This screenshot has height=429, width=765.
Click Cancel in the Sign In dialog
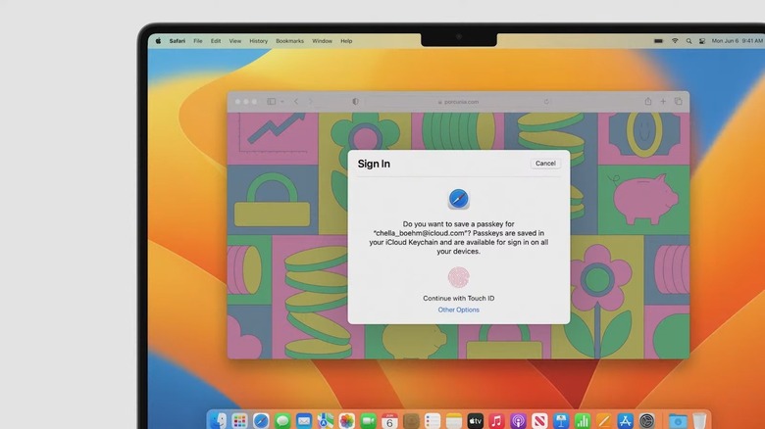click(x=545, y=164)
